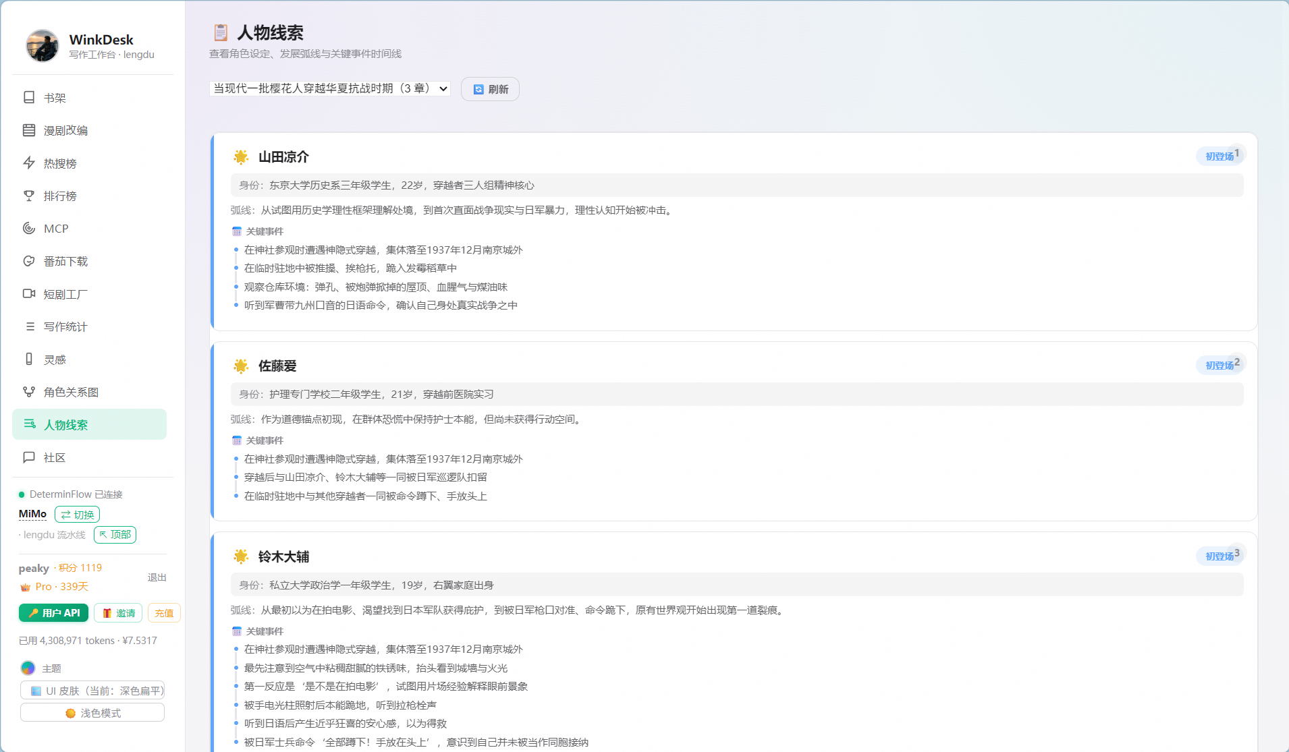
Task: Click the 人物线索 page title clipboard icon
Action: [221, 32]
